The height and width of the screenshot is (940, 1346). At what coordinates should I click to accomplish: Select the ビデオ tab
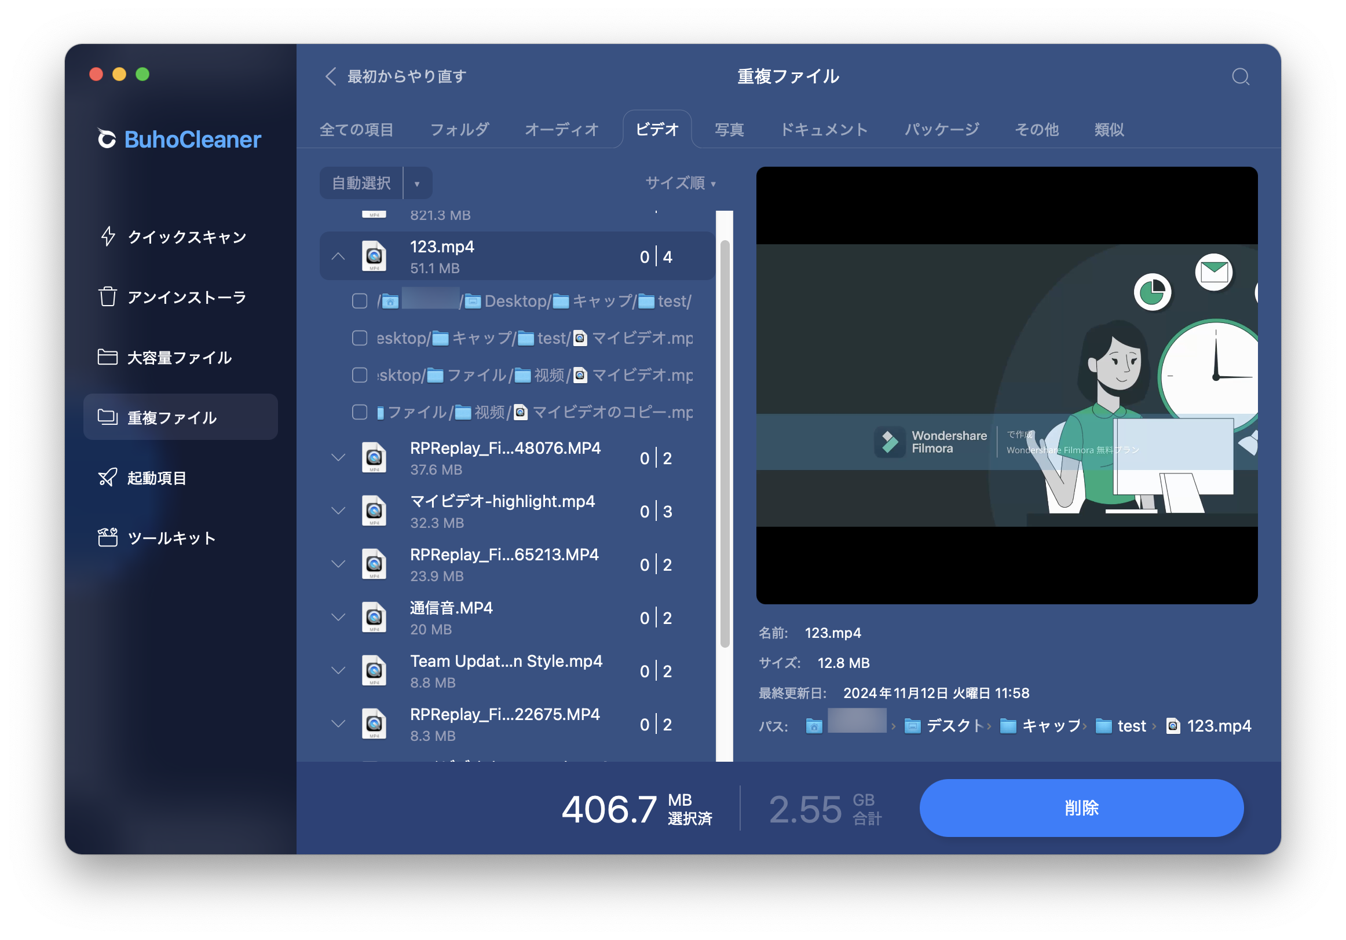point(657,130)
